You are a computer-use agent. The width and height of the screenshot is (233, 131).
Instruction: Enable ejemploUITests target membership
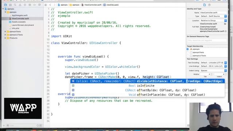187,56
